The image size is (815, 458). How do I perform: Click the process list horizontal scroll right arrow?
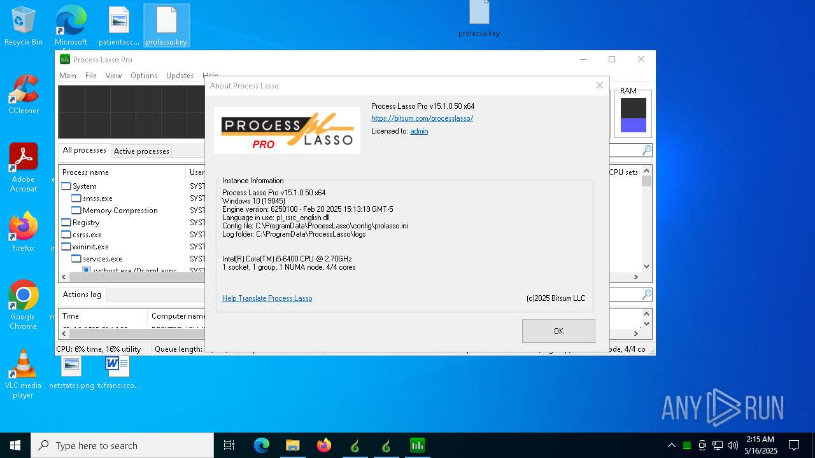tap(635, 277)
